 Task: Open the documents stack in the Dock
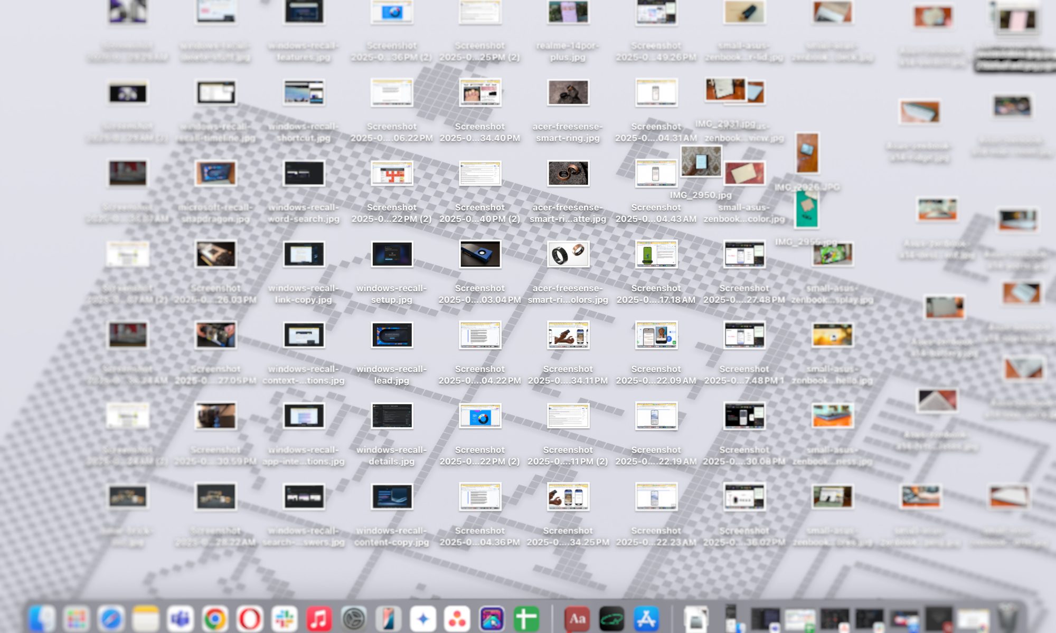[696, 618]
